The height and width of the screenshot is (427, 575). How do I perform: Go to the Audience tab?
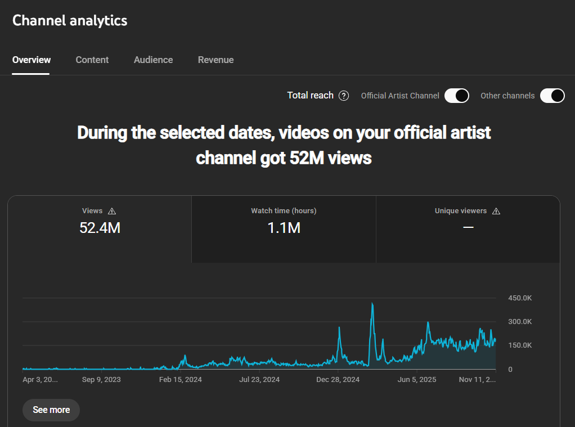[x=153, y=60]
